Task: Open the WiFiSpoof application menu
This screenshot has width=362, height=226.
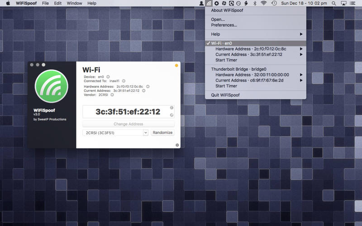Action: point(26,3)
